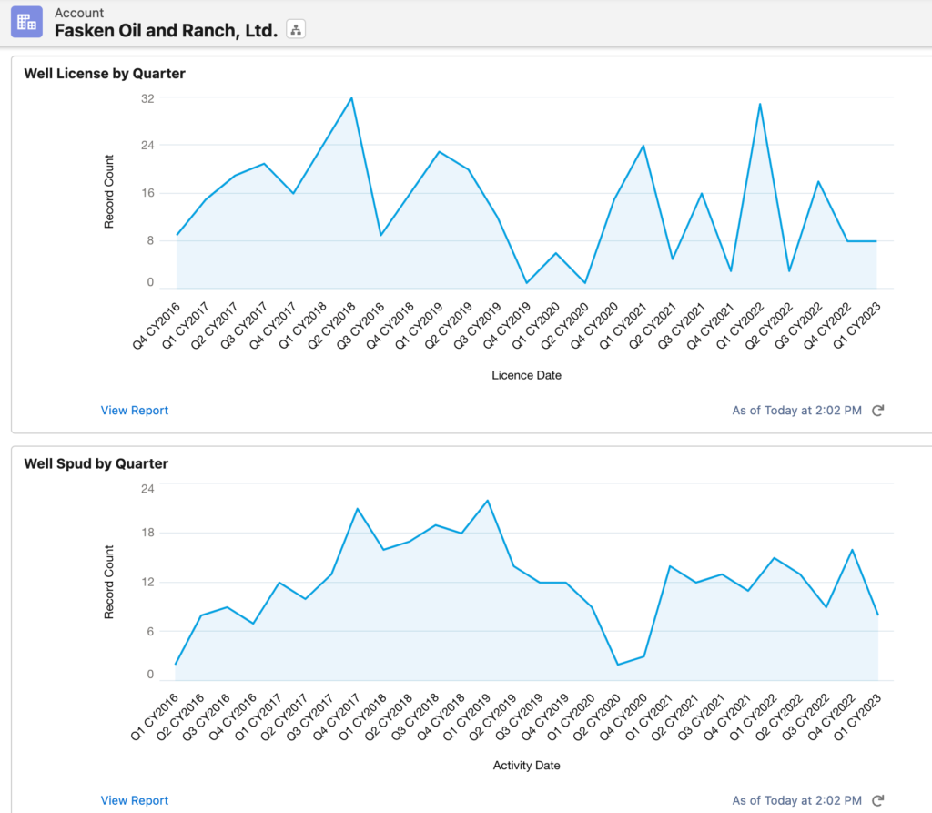Click As of Today timestamp on spud chart
932x813 pixels.
796,800
